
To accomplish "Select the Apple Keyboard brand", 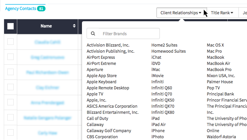I will (101, 82).
